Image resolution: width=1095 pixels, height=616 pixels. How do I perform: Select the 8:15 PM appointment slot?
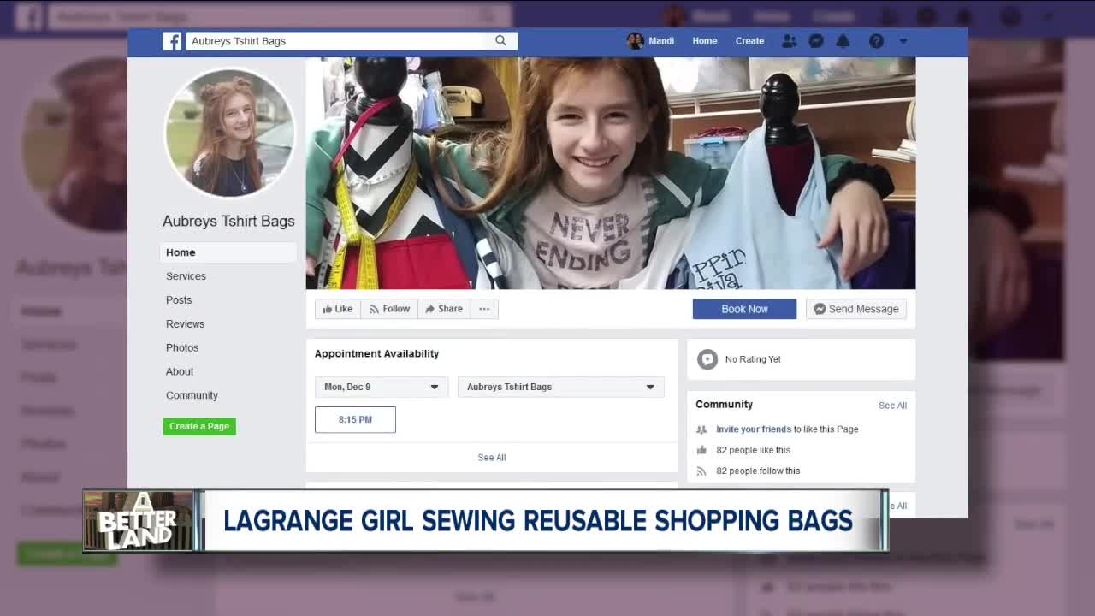pos(355,419)
